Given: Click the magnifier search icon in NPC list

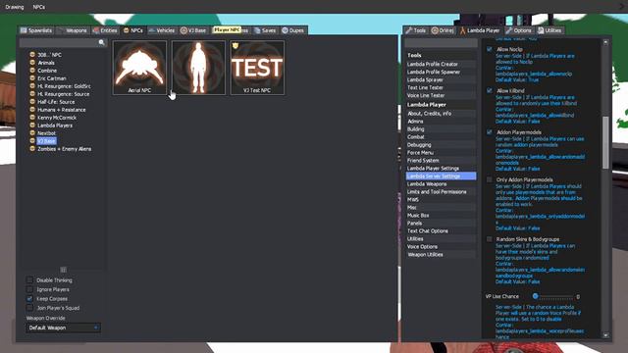Looking at the screenshot, I should pyautogui.click(x=101, y=42).
